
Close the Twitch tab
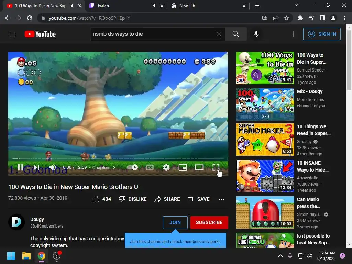coord(162,6)
